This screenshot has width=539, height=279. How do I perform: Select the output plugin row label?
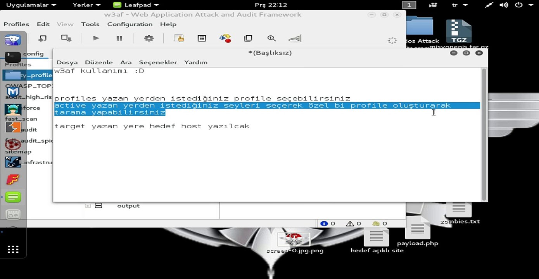click(128, 206)
